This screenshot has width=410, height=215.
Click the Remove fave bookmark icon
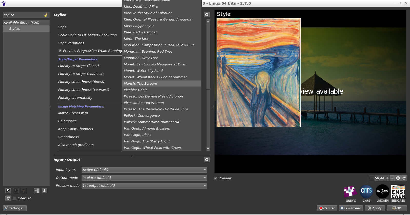point(16,191)
